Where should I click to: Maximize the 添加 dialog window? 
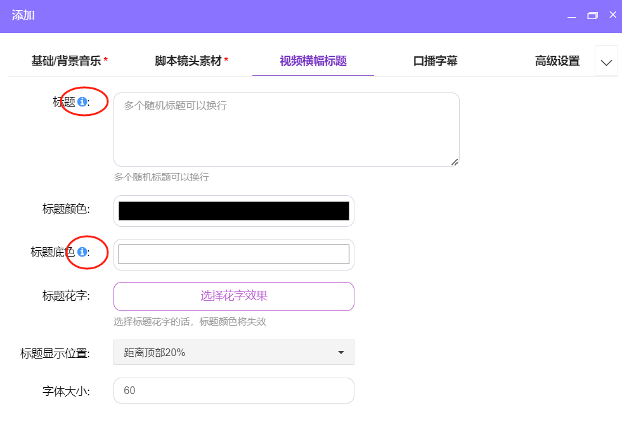(x=593, y=15)
